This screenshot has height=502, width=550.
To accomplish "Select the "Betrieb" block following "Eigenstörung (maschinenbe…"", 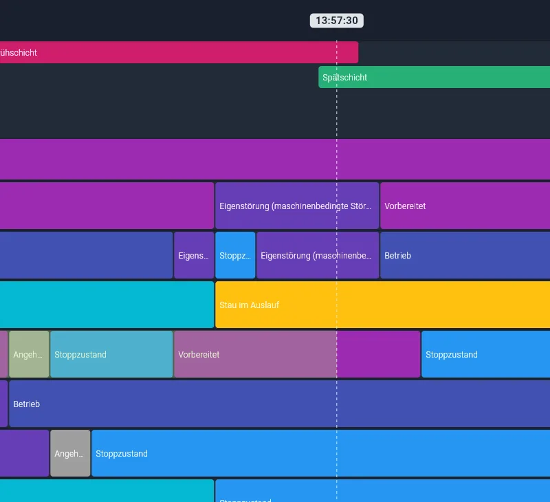I will (x=465, y=255).
